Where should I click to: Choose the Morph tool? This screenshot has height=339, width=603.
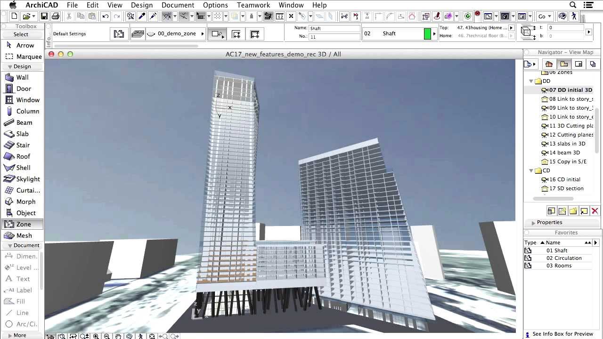22,202
